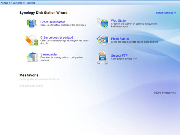
Task: Open the Serveur FTP link
Action: click(x=119, y=55)
